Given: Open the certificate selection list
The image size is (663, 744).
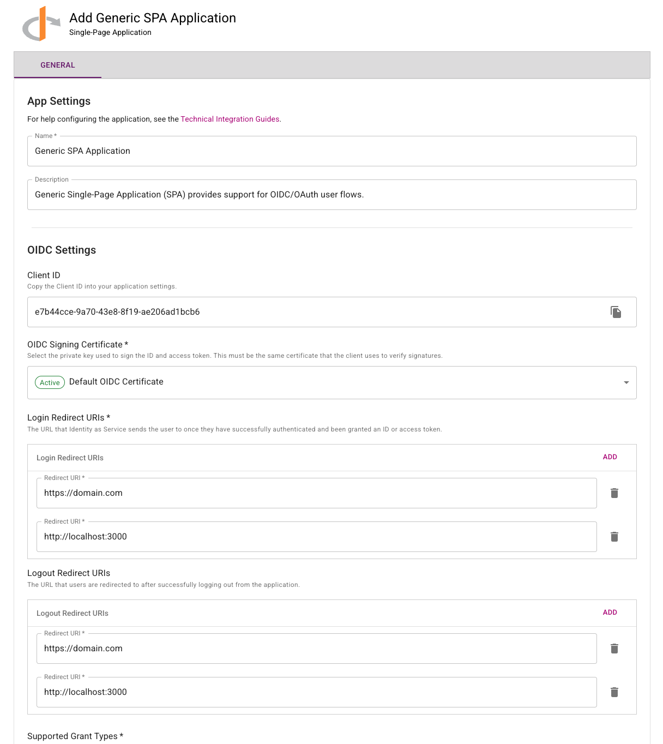Looking at the screenshot, I should (x=331, y=382).
